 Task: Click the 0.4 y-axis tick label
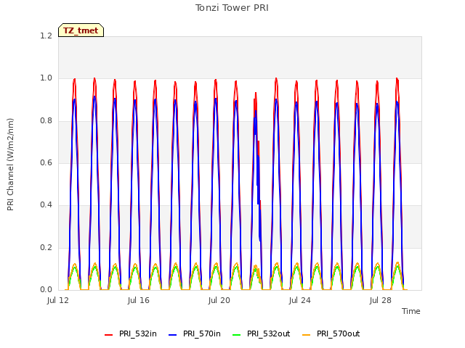(46, 204)
